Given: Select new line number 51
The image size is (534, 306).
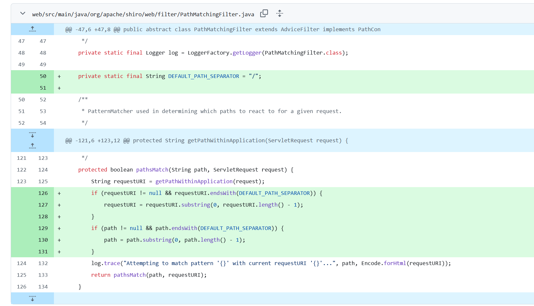Looking at the screenshot, I should click(x=43, y=88).
